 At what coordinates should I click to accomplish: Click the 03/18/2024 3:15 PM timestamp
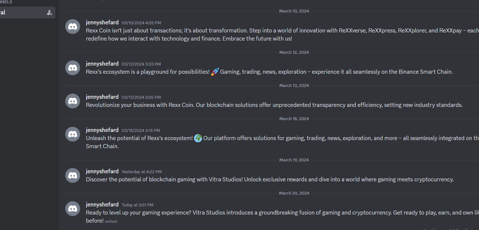click(141, 130)
